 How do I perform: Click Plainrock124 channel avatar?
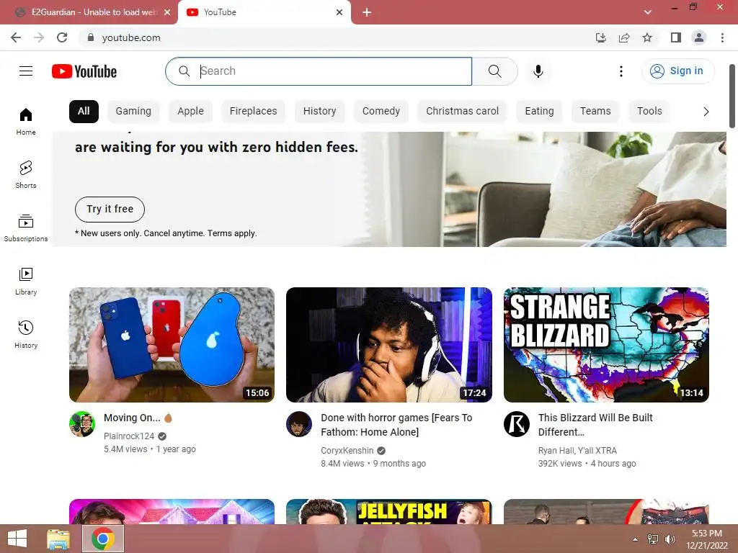click(x=82, y=424)
